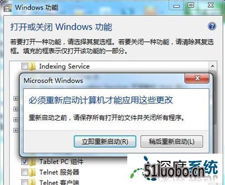This screenshot has width=225, height=185.
Task: Click the feature list scrollbar up arrow
Action: pos(213,66)
